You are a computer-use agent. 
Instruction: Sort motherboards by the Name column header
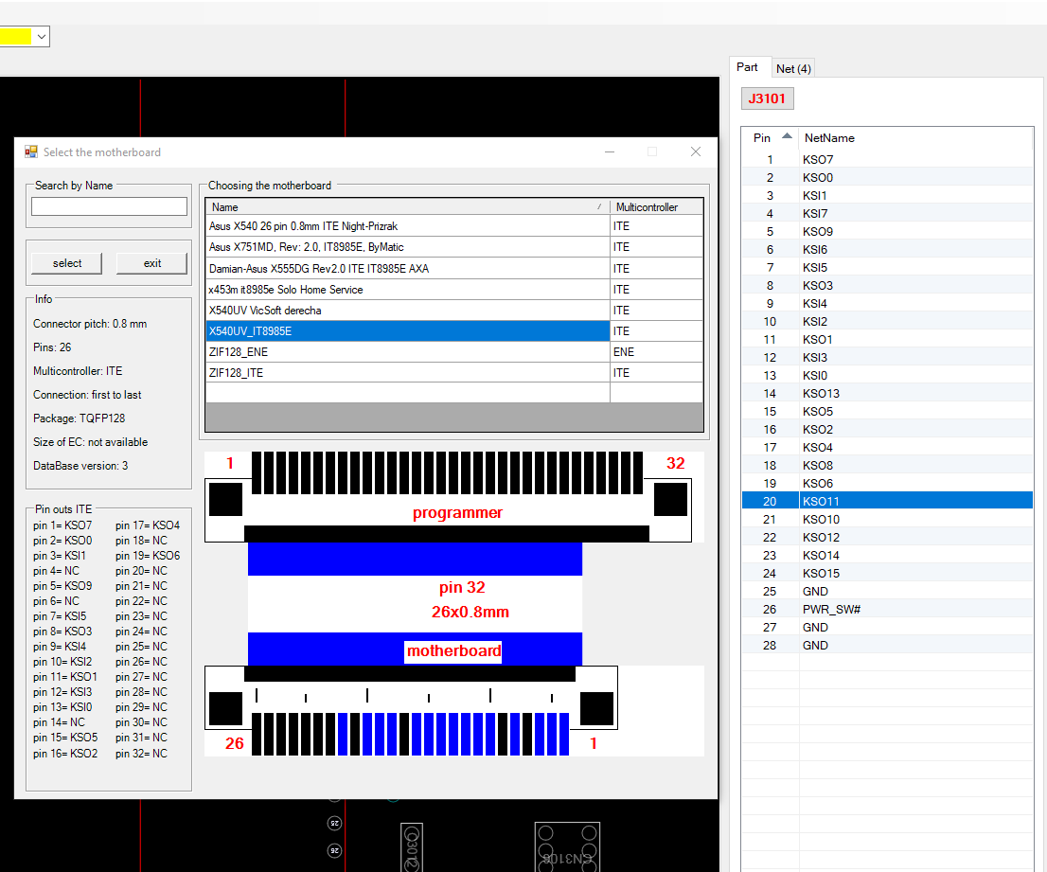[407, 207]
